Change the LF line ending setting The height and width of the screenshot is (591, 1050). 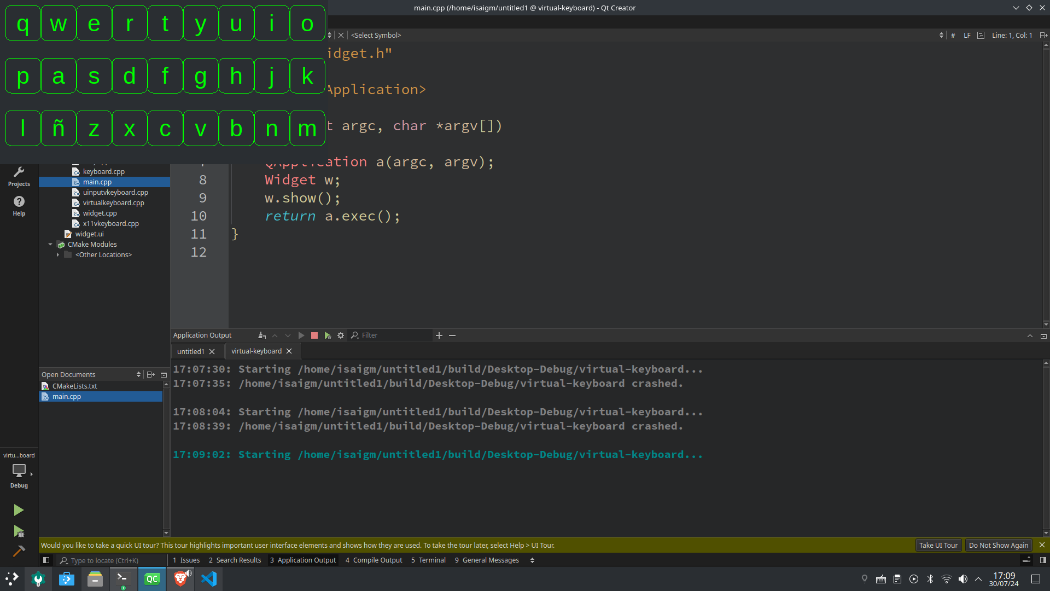pos(967,35)
